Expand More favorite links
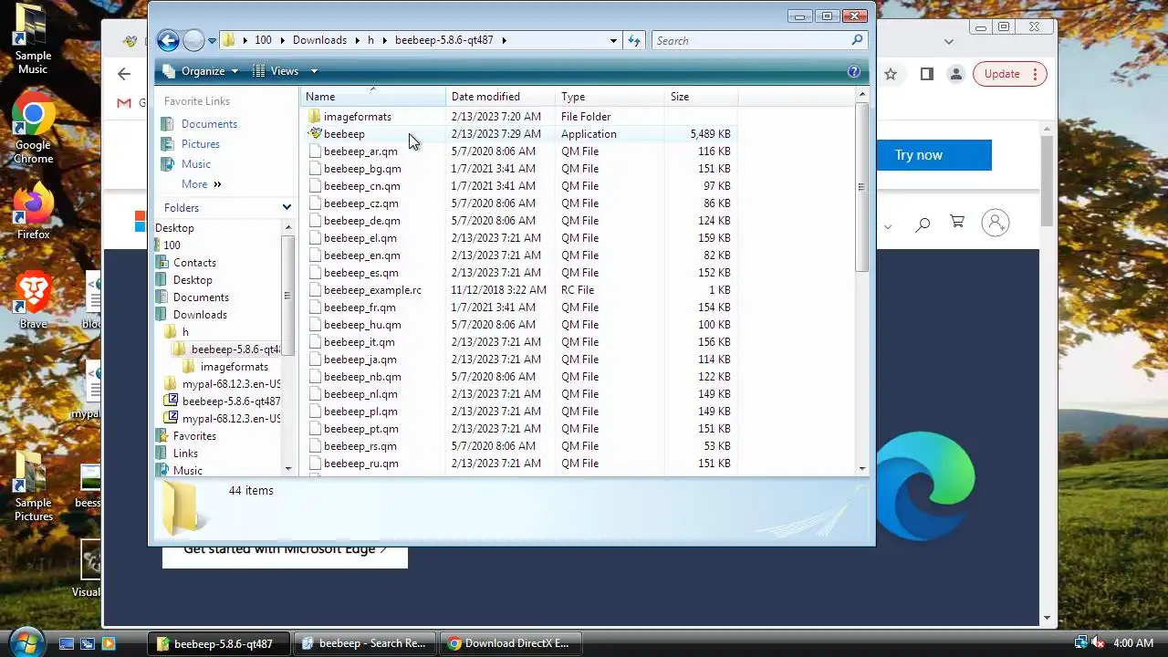 coord(201,184)
